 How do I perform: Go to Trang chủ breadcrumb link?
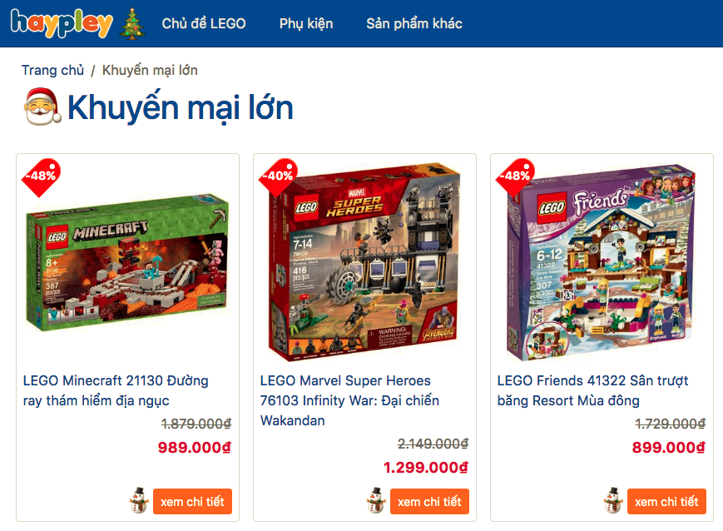(x=52, y=70)
